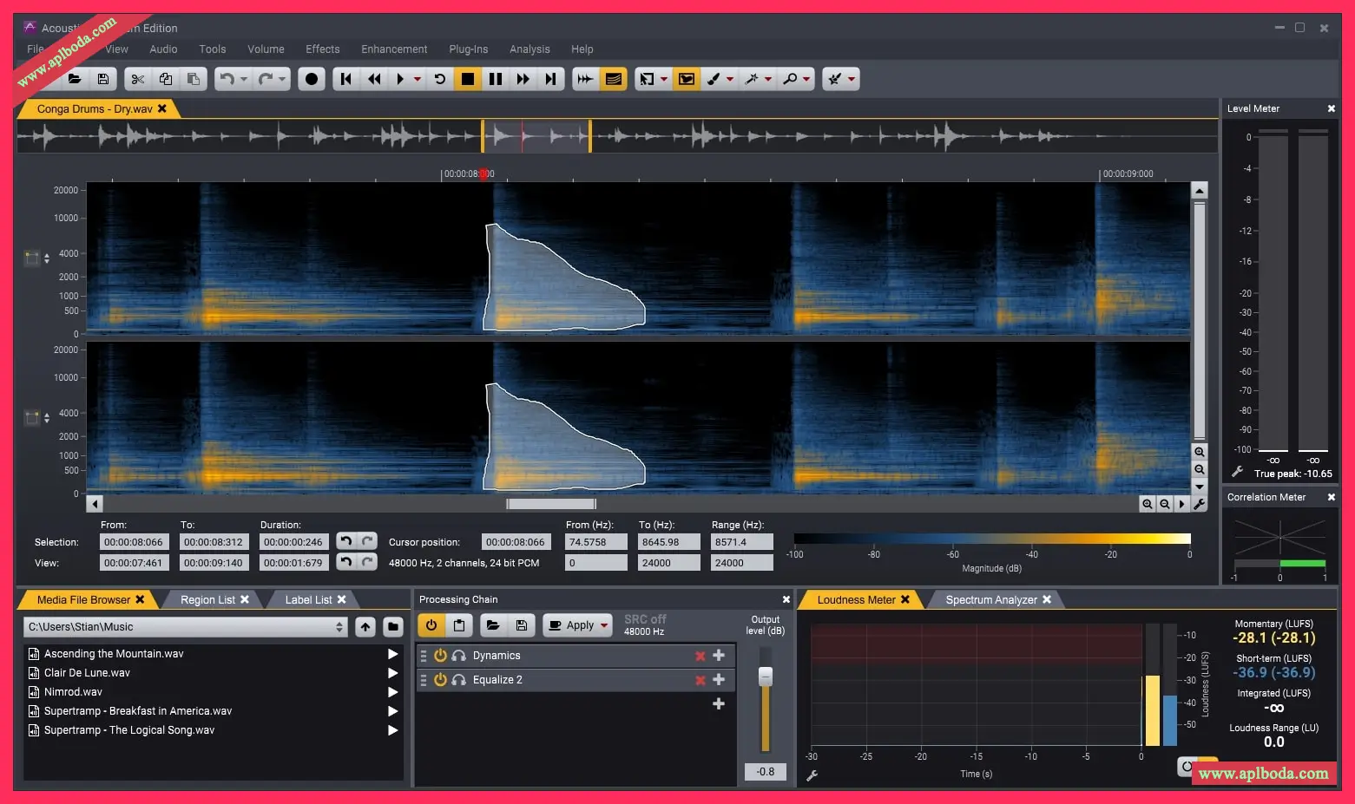This screenshot has height=804, width=1355.
Task: Open the Enhancement menu
Action: click(394, 49)
